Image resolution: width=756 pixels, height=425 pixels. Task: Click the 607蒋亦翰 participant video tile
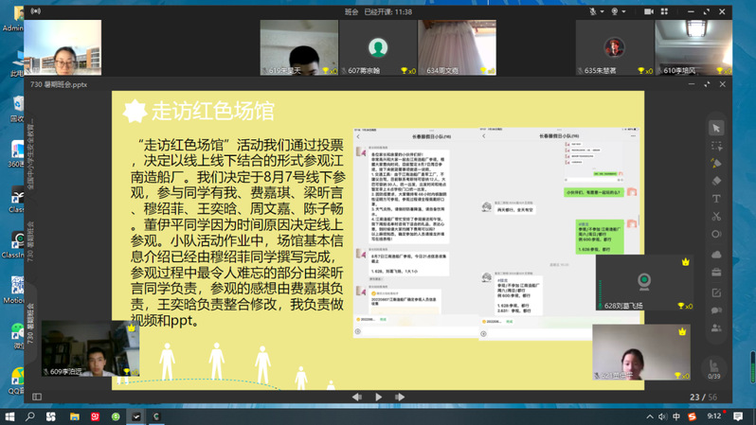378,47
